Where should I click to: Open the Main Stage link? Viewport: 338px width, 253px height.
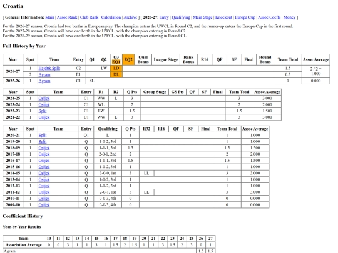coord(203,17)
